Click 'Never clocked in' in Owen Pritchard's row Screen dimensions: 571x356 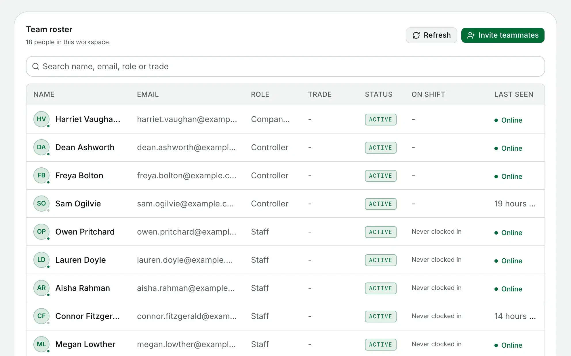[x=437, y=231]
